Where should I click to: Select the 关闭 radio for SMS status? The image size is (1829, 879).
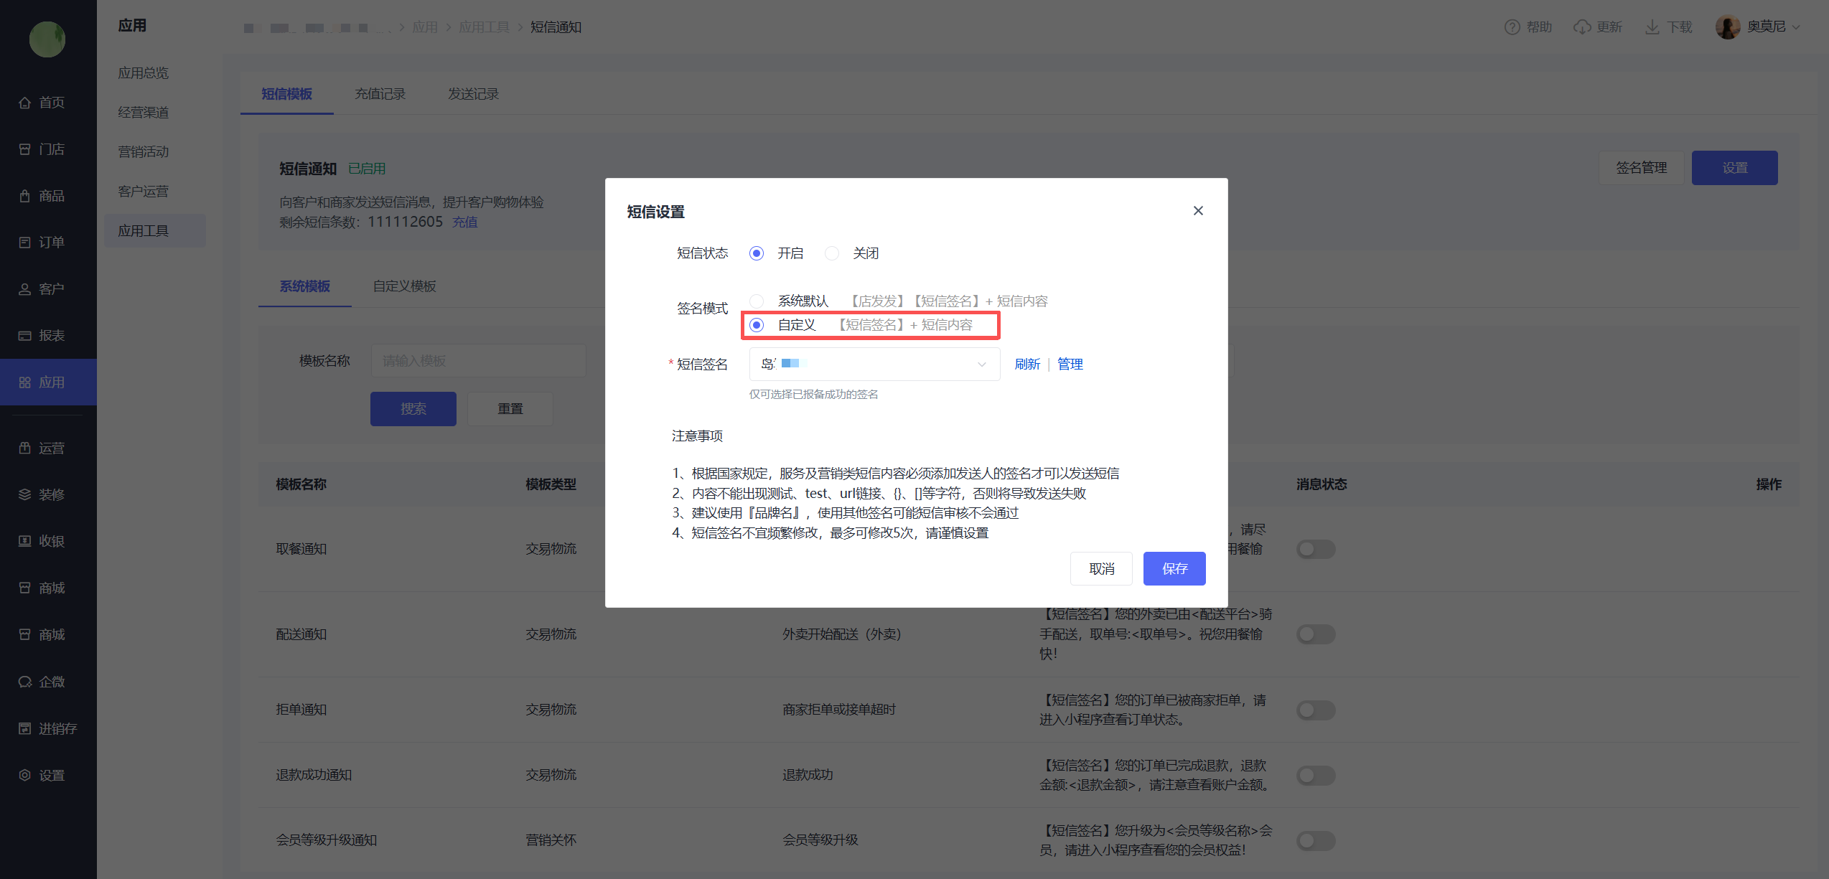(831, 253)
